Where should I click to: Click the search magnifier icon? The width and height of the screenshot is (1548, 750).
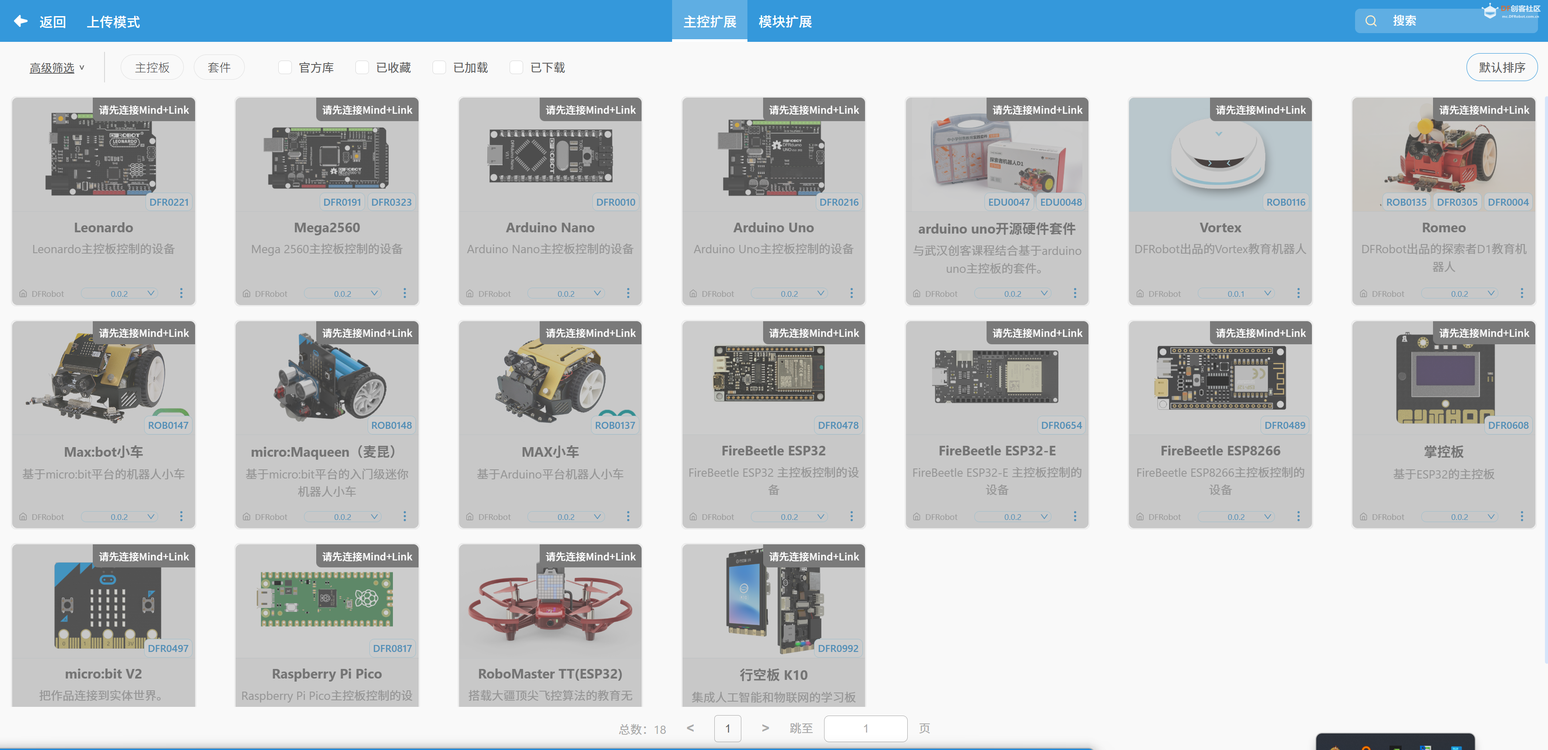pyautogui.click(x=1371, y=20)
